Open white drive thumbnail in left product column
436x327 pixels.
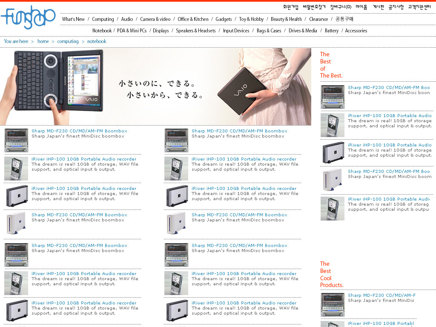[x=16, y=223]
